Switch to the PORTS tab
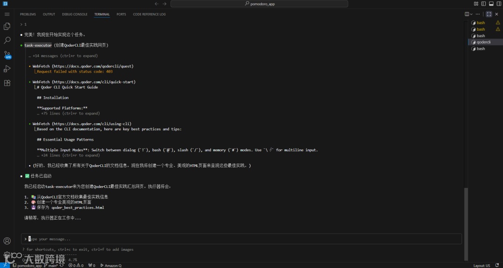 point(121,14)
